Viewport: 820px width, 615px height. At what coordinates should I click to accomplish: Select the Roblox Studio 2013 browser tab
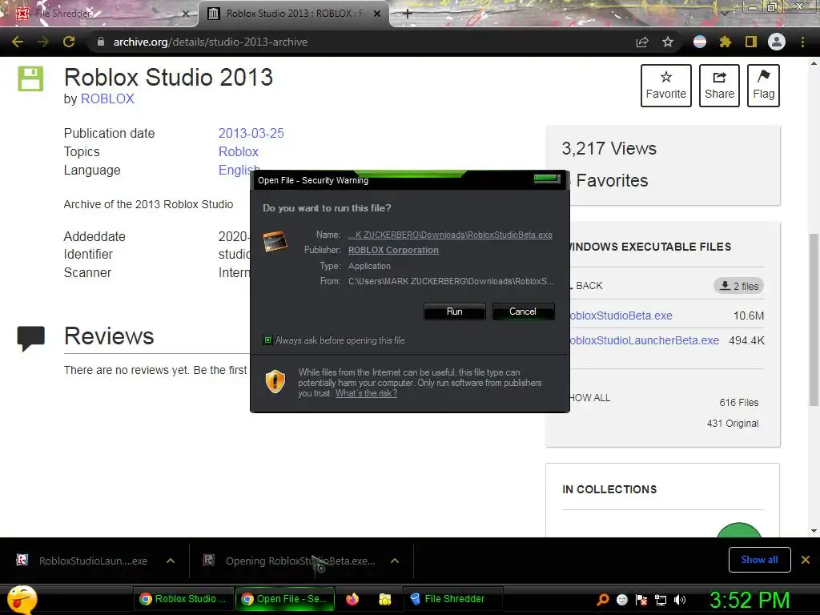coord(293,14)
